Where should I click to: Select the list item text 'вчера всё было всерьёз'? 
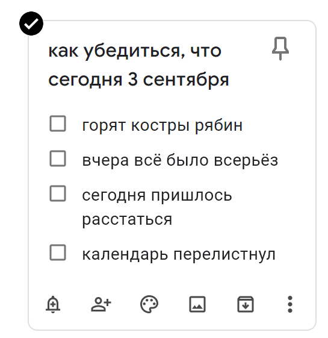180,160
